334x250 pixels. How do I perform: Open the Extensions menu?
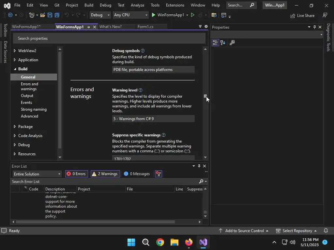coord(175,5)
